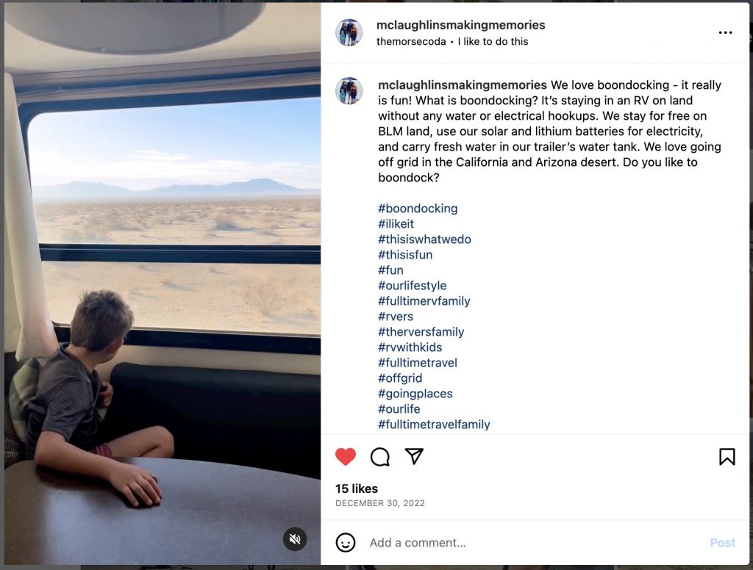The image size is (753, 570).
Task: Open mclaughlinsmakingmemories username in the header
Action: [x=460, y=25]
